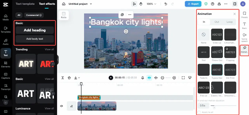Select the Slide Up animation preset
The image size is (249, 115).
pos(217,35)
